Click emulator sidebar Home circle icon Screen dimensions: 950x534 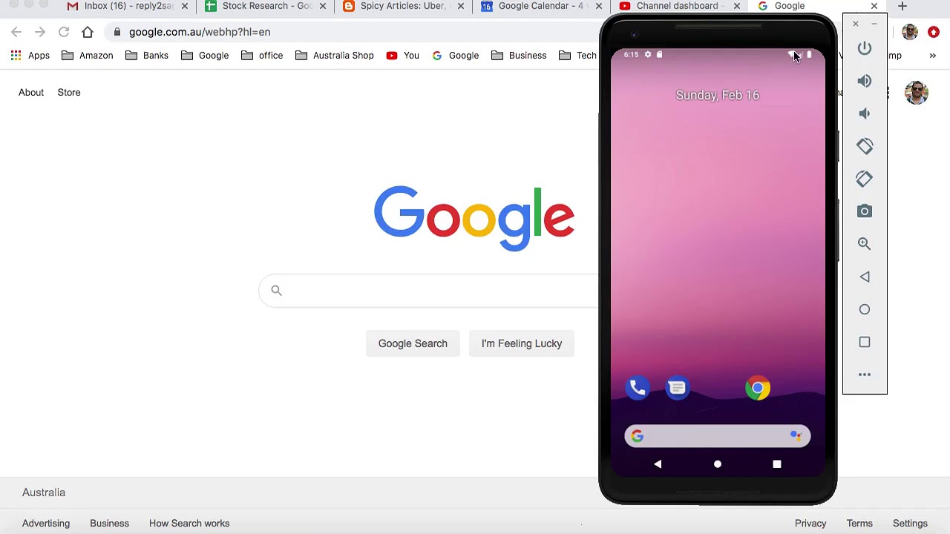(865, 309)
